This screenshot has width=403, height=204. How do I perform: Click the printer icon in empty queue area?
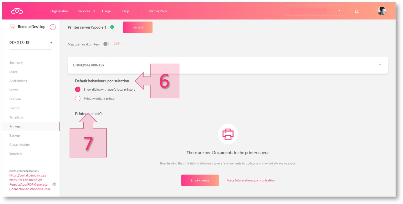click(228, 134)
